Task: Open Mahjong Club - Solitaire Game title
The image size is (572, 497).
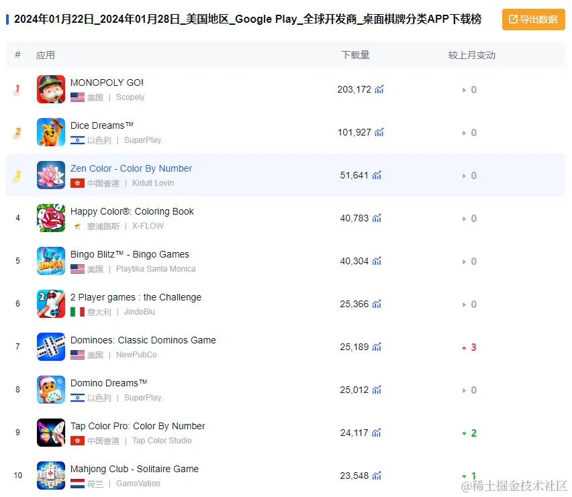Action: click(x=135, y=469)
